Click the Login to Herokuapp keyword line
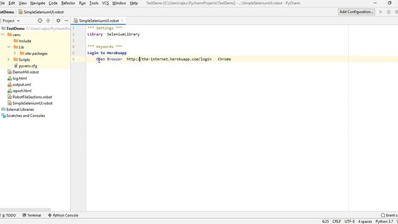This screenshot has width=398, height=224. [x=107, y=53]
